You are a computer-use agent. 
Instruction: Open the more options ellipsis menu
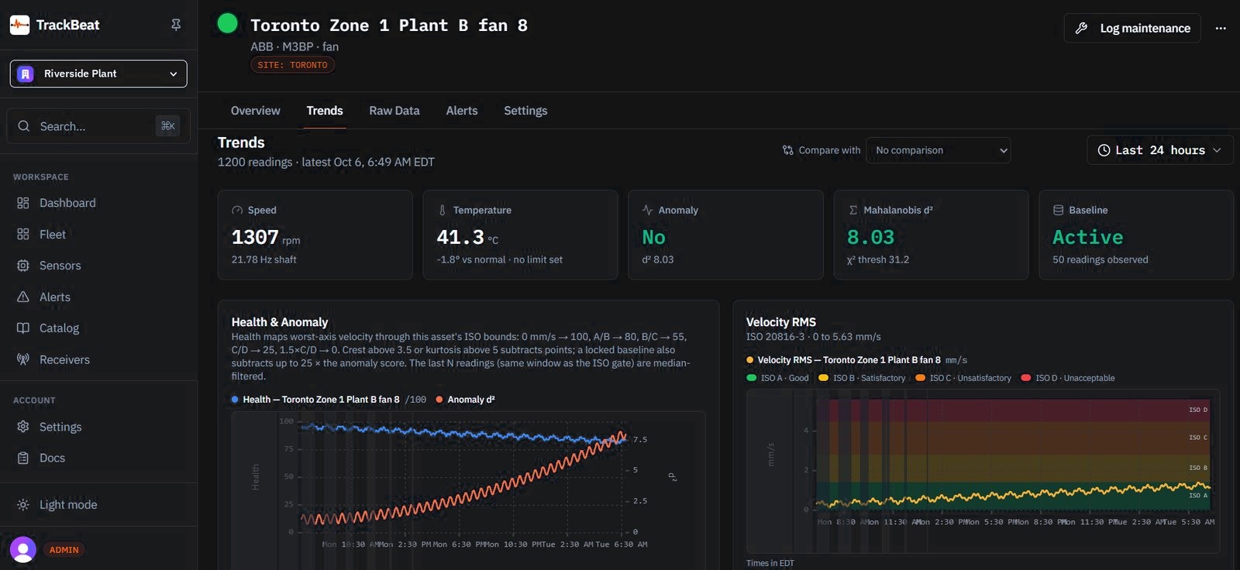(x=1221, y=28)
